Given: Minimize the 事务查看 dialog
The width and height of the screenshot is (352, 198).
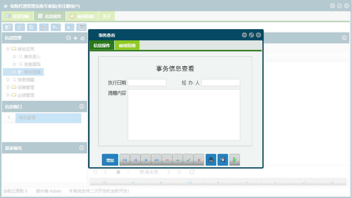Looking at the screenshot, I should 244,35.
